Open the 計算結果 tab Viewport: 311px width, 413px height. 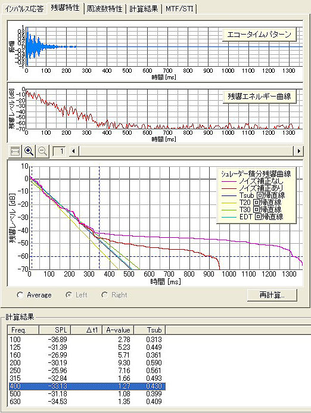point(144,9)
